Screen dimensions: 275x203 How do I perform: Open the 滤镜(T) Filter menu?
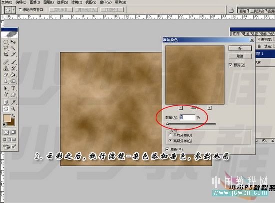point(77,2)
